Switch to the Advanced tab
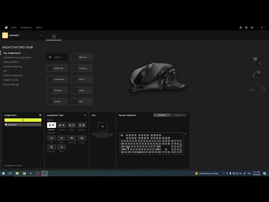The image size is (269, 202). 179,115
